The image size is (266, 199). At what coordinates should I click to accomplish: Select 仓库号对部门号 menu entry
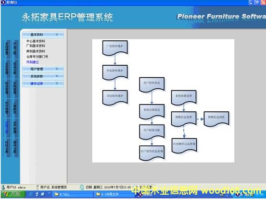click(37, 57)
